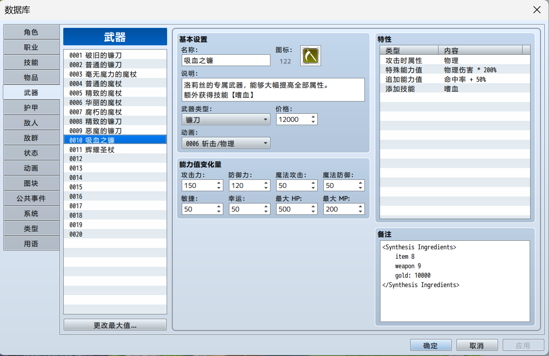Switch to the 敌人 tab
Screen dimensions: 549x356
pos(31,123)
